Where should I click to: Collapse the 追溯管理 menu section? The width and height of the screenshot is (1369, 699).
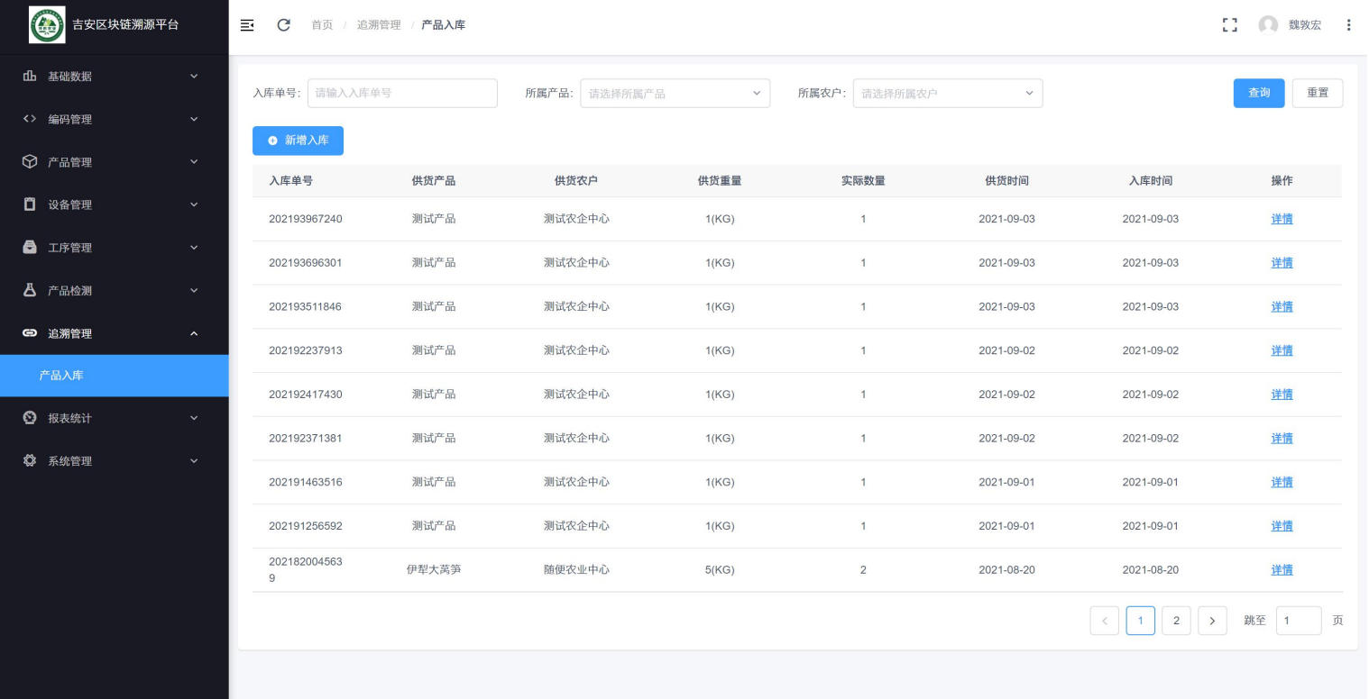114,334
